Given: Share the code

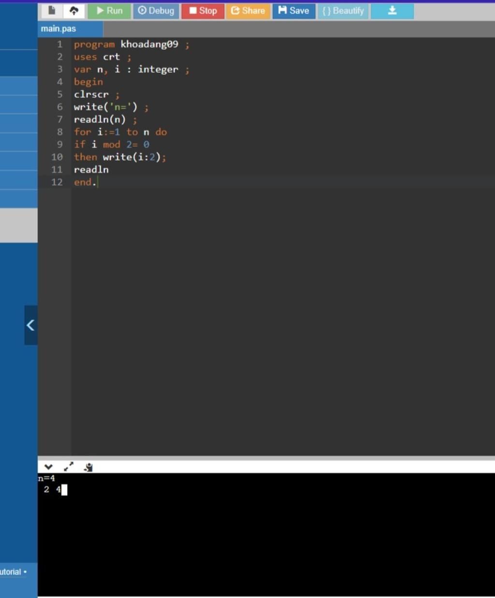Looking at the screenshot, I should click(248, 11).
